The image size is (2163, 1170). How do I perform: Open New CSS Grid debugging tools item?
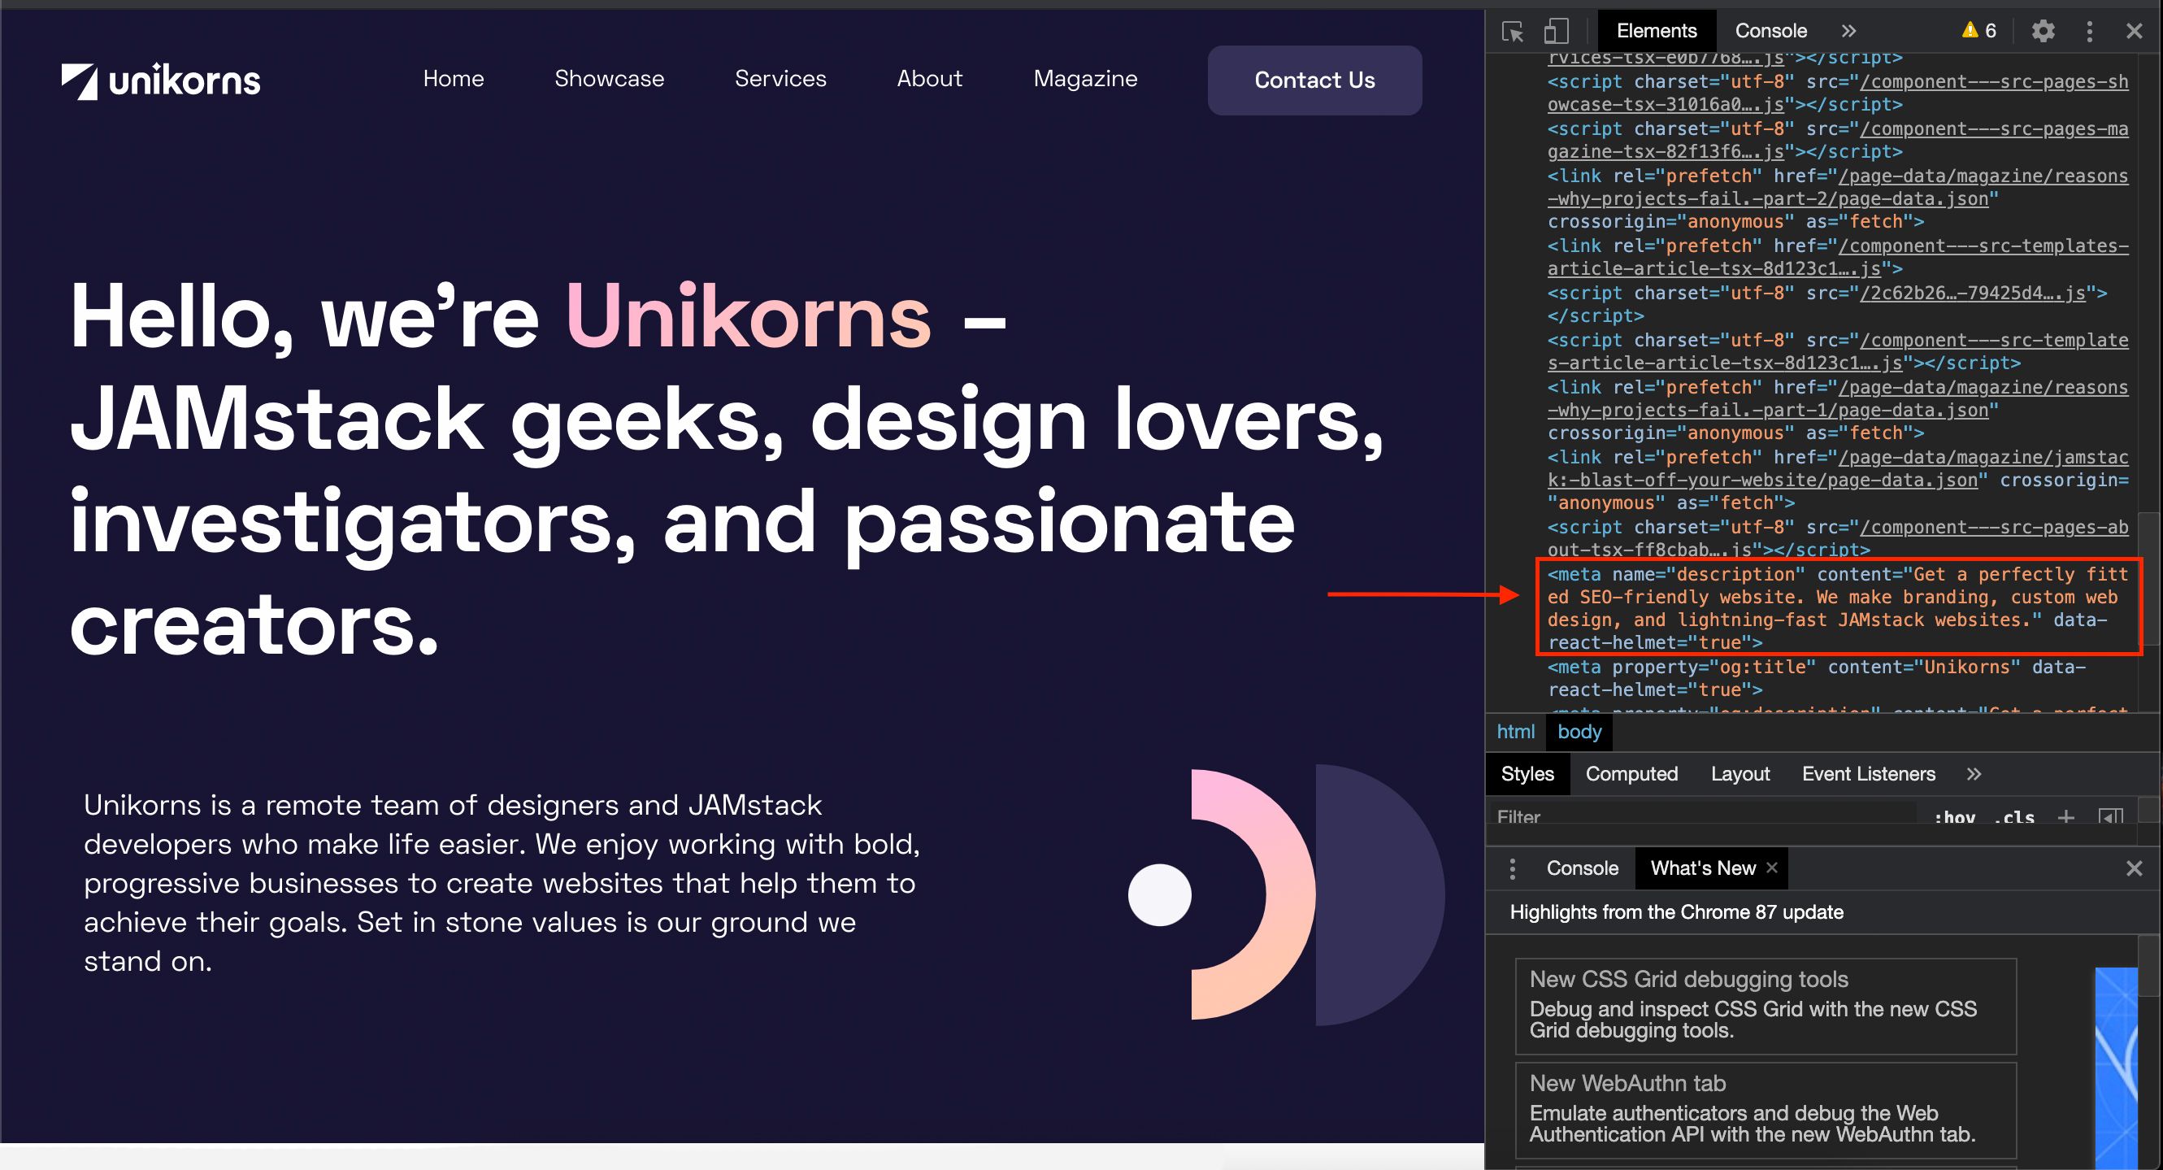1765,1007
